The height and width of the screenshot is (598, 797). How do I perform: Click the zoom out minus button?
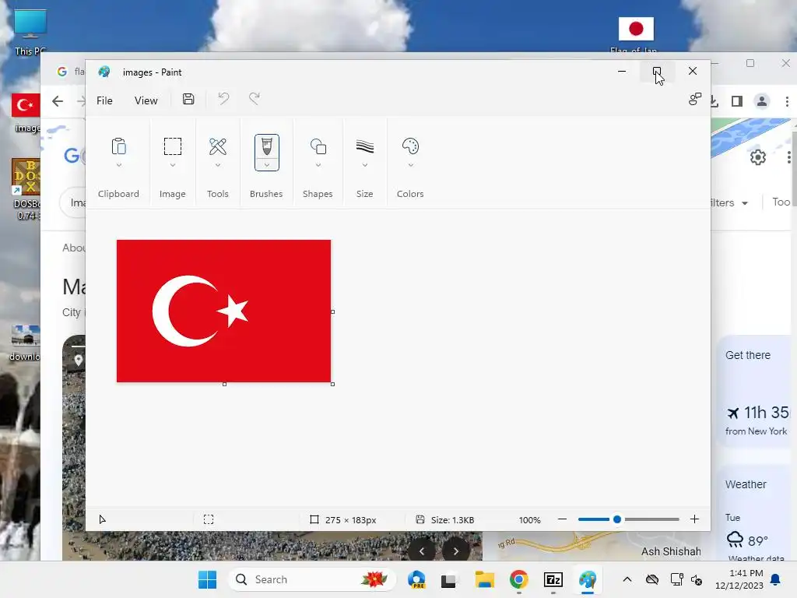(x=562, y=519)
